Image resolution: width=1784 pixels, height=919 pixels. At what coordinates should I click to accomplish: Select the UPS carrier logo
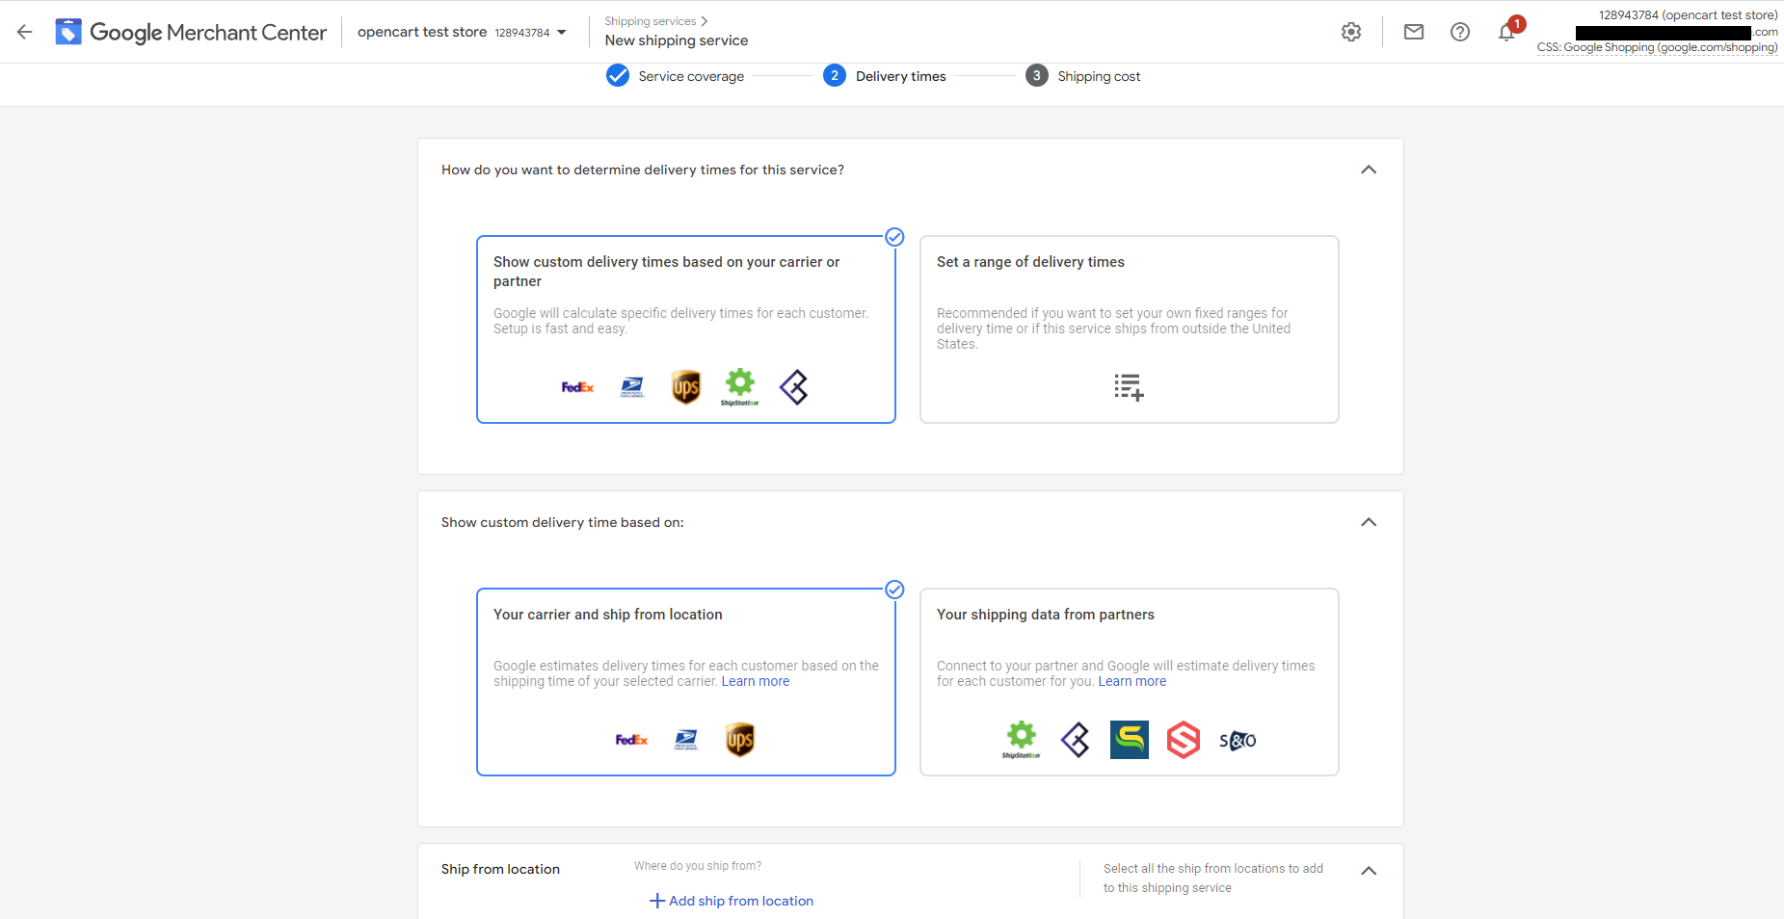point(685,386)
